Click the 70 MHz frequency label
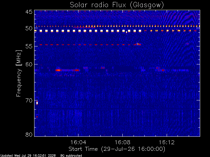 click(x=29, y=100)
